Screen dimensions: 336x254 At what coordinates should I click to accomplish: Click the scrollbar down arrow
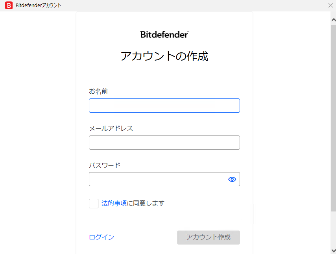point(333,250)
